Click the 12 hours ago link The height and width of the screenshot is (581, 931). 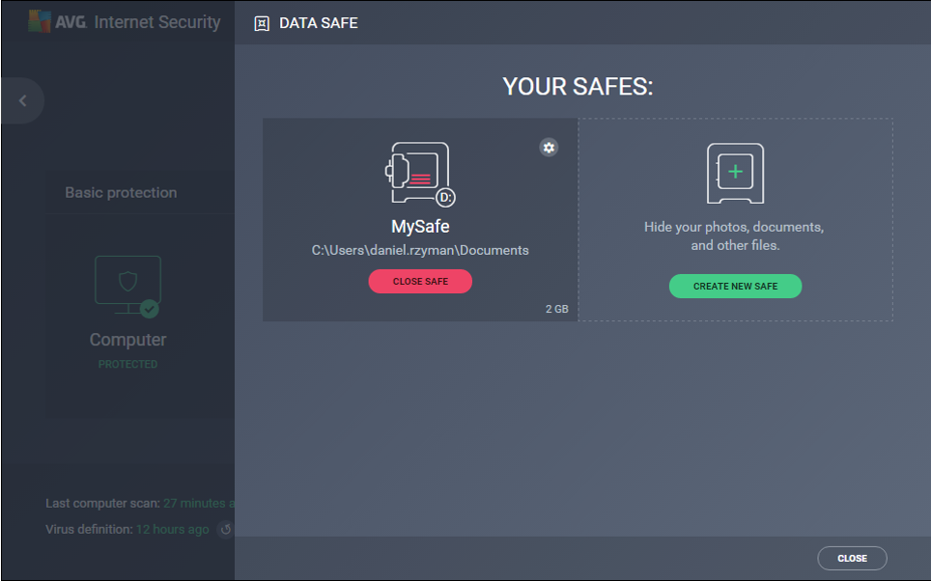[x=172, y=530]
